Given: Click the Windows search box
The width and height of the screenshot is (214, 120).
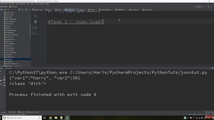Looking at the screenshot, I should pos(22,118).
